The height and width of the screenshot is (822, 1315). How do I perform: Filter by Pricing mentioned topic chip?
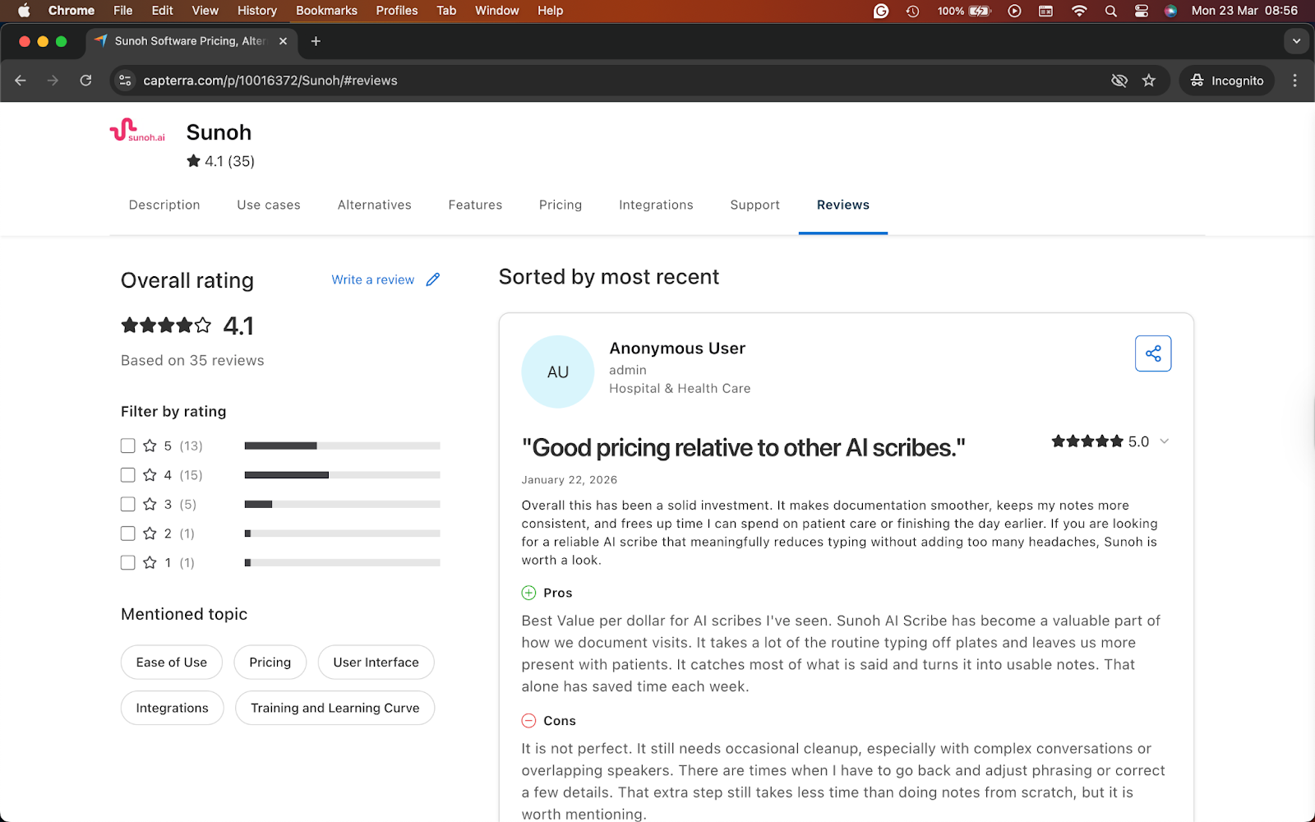point(270,663)
